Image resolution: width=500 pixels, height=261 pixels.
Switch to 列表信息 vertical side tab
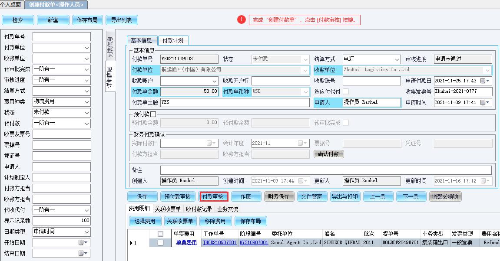[110, 47]
